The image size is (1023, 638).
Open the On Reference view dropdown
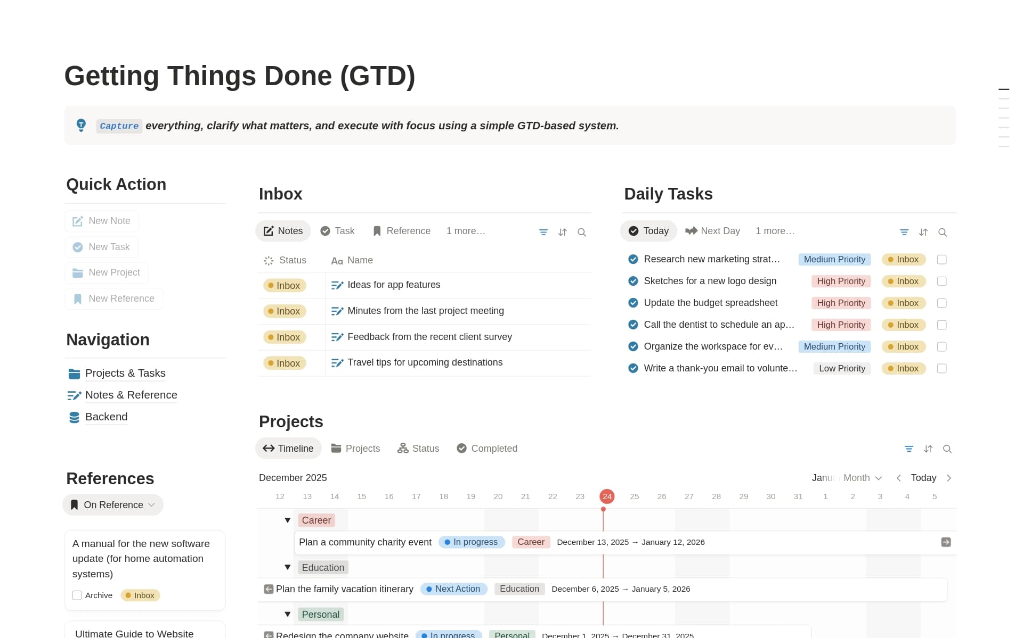point(113,505)
